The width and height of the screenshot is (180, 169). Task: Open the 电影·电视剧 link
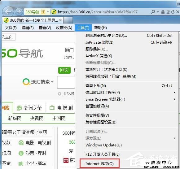(38, 143)
